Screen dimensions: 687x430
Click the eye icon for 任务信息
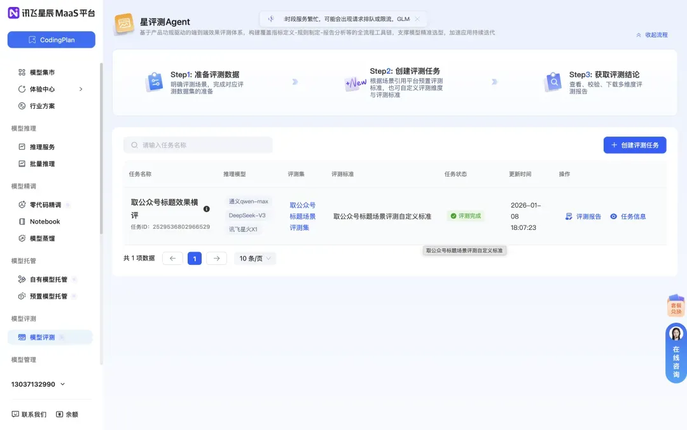coord(613,217)
